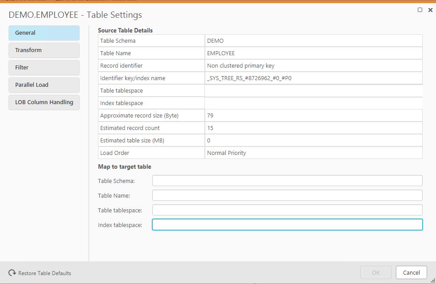Click the Table Name input under Map to target table

[x=287, y=195]
